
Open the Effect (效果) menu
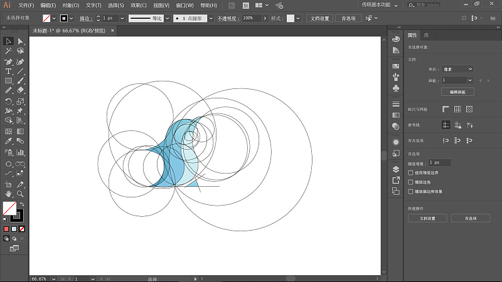(138, 6)
